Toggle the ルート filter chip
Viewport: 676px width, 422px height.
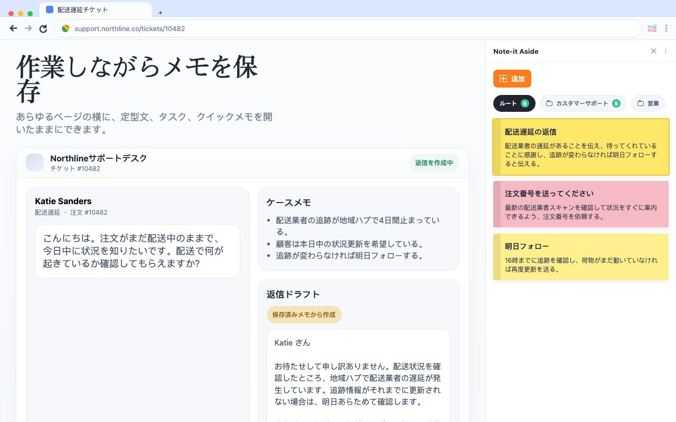tap(514, 103)
